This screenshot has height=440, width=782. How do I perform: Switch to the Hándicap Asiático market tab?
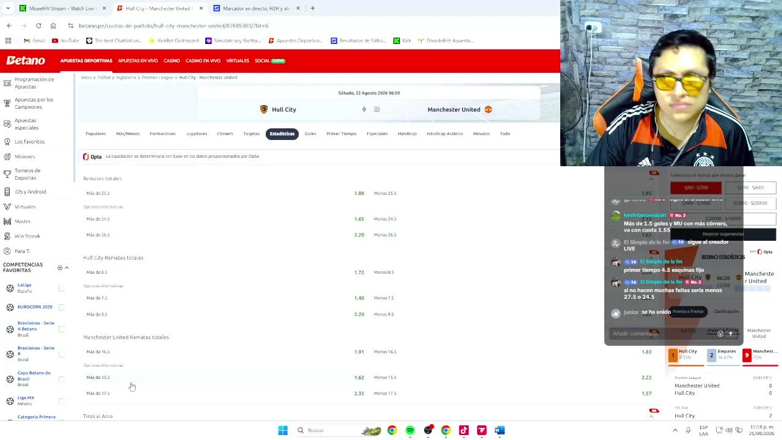click(x=445, y=134)
